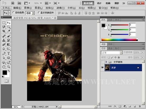Open the 编辑(E) menu
146x109 pixels.
[x=17, y=8]
